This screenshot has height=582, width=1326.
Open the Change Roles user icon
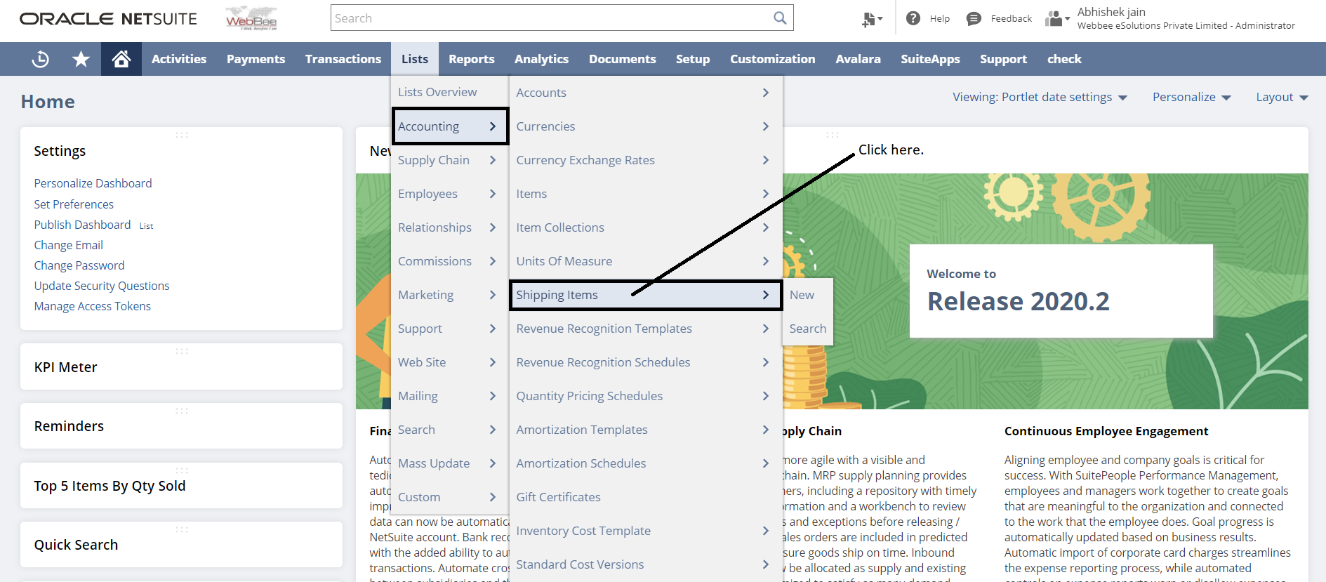click(1056, 18)
